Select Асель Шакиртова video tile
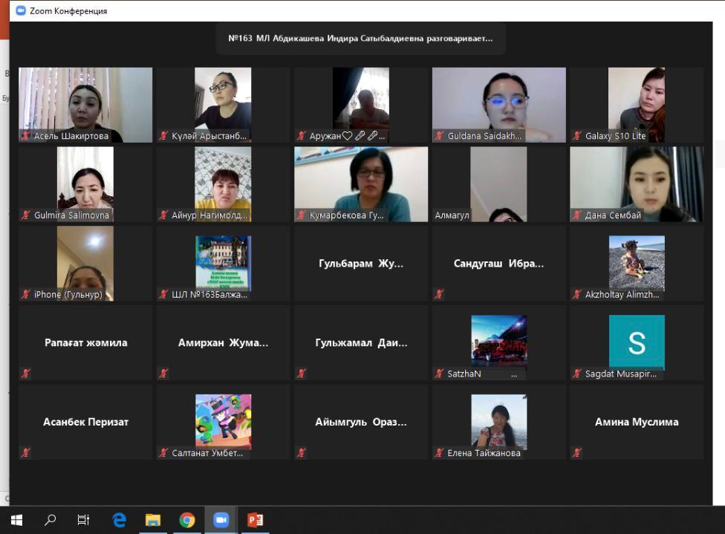The width and height of the screenshot is (725, 534). click(85, 104)
